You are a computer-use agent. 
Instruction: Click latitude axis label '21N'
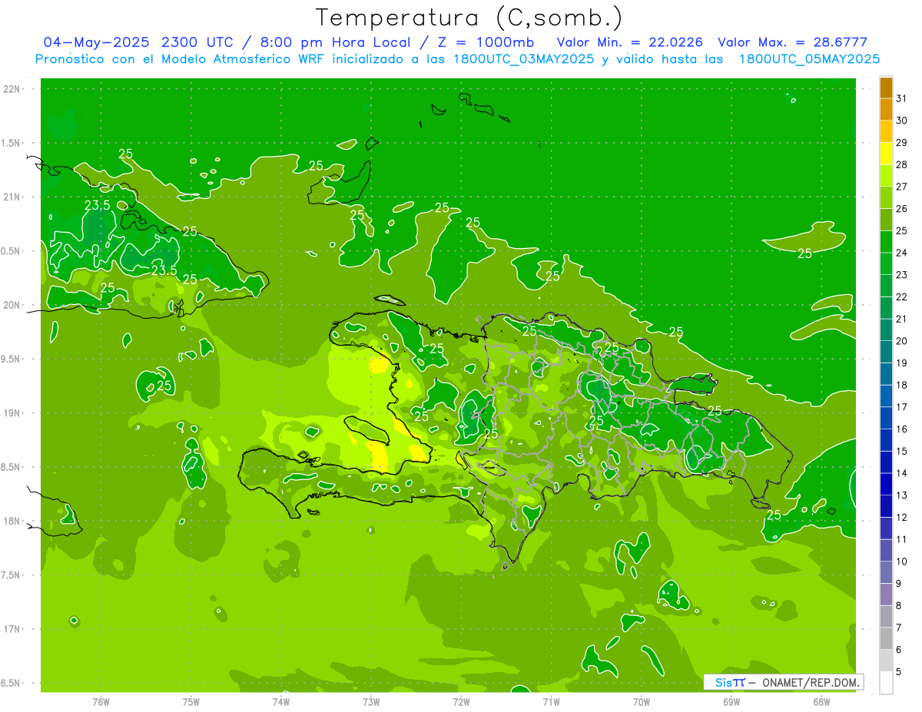tap(13, 197)
